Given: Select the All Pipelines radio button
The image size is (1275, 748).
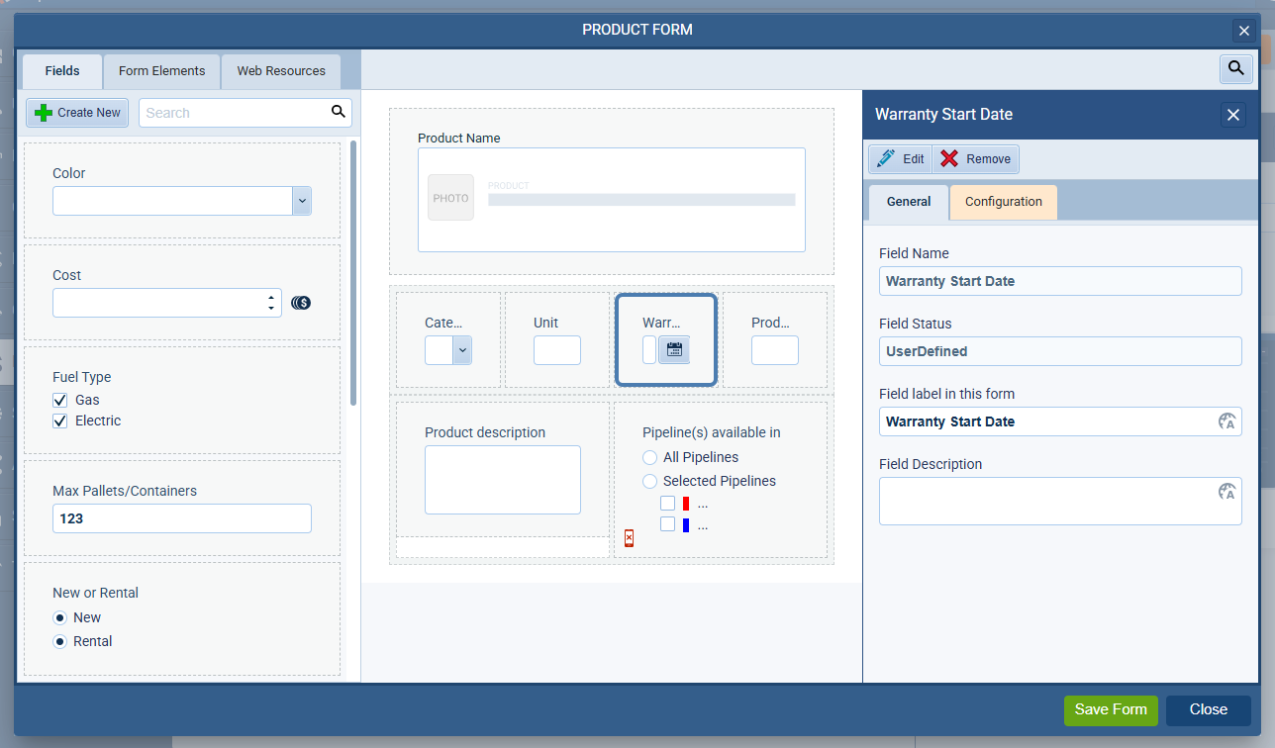Looking at the screenshot, I should 649,457.
